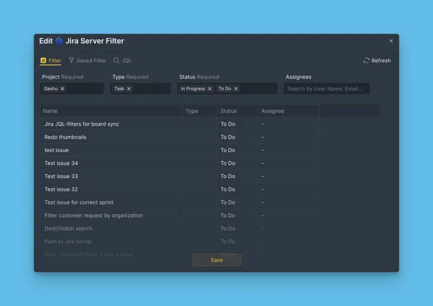Open the Project dropdown field
This screenshot has height=306, width=433.
(85, 89)
